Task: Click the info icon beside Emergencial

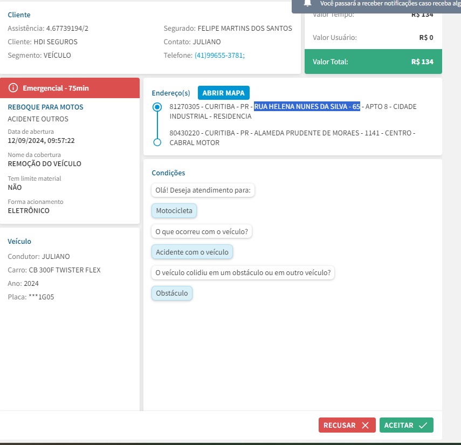Action: [13, 88]
